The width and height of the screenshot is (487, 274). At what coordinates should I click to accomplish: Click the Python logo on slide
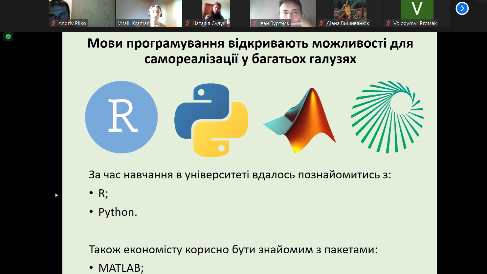click(x=211, y=120)
